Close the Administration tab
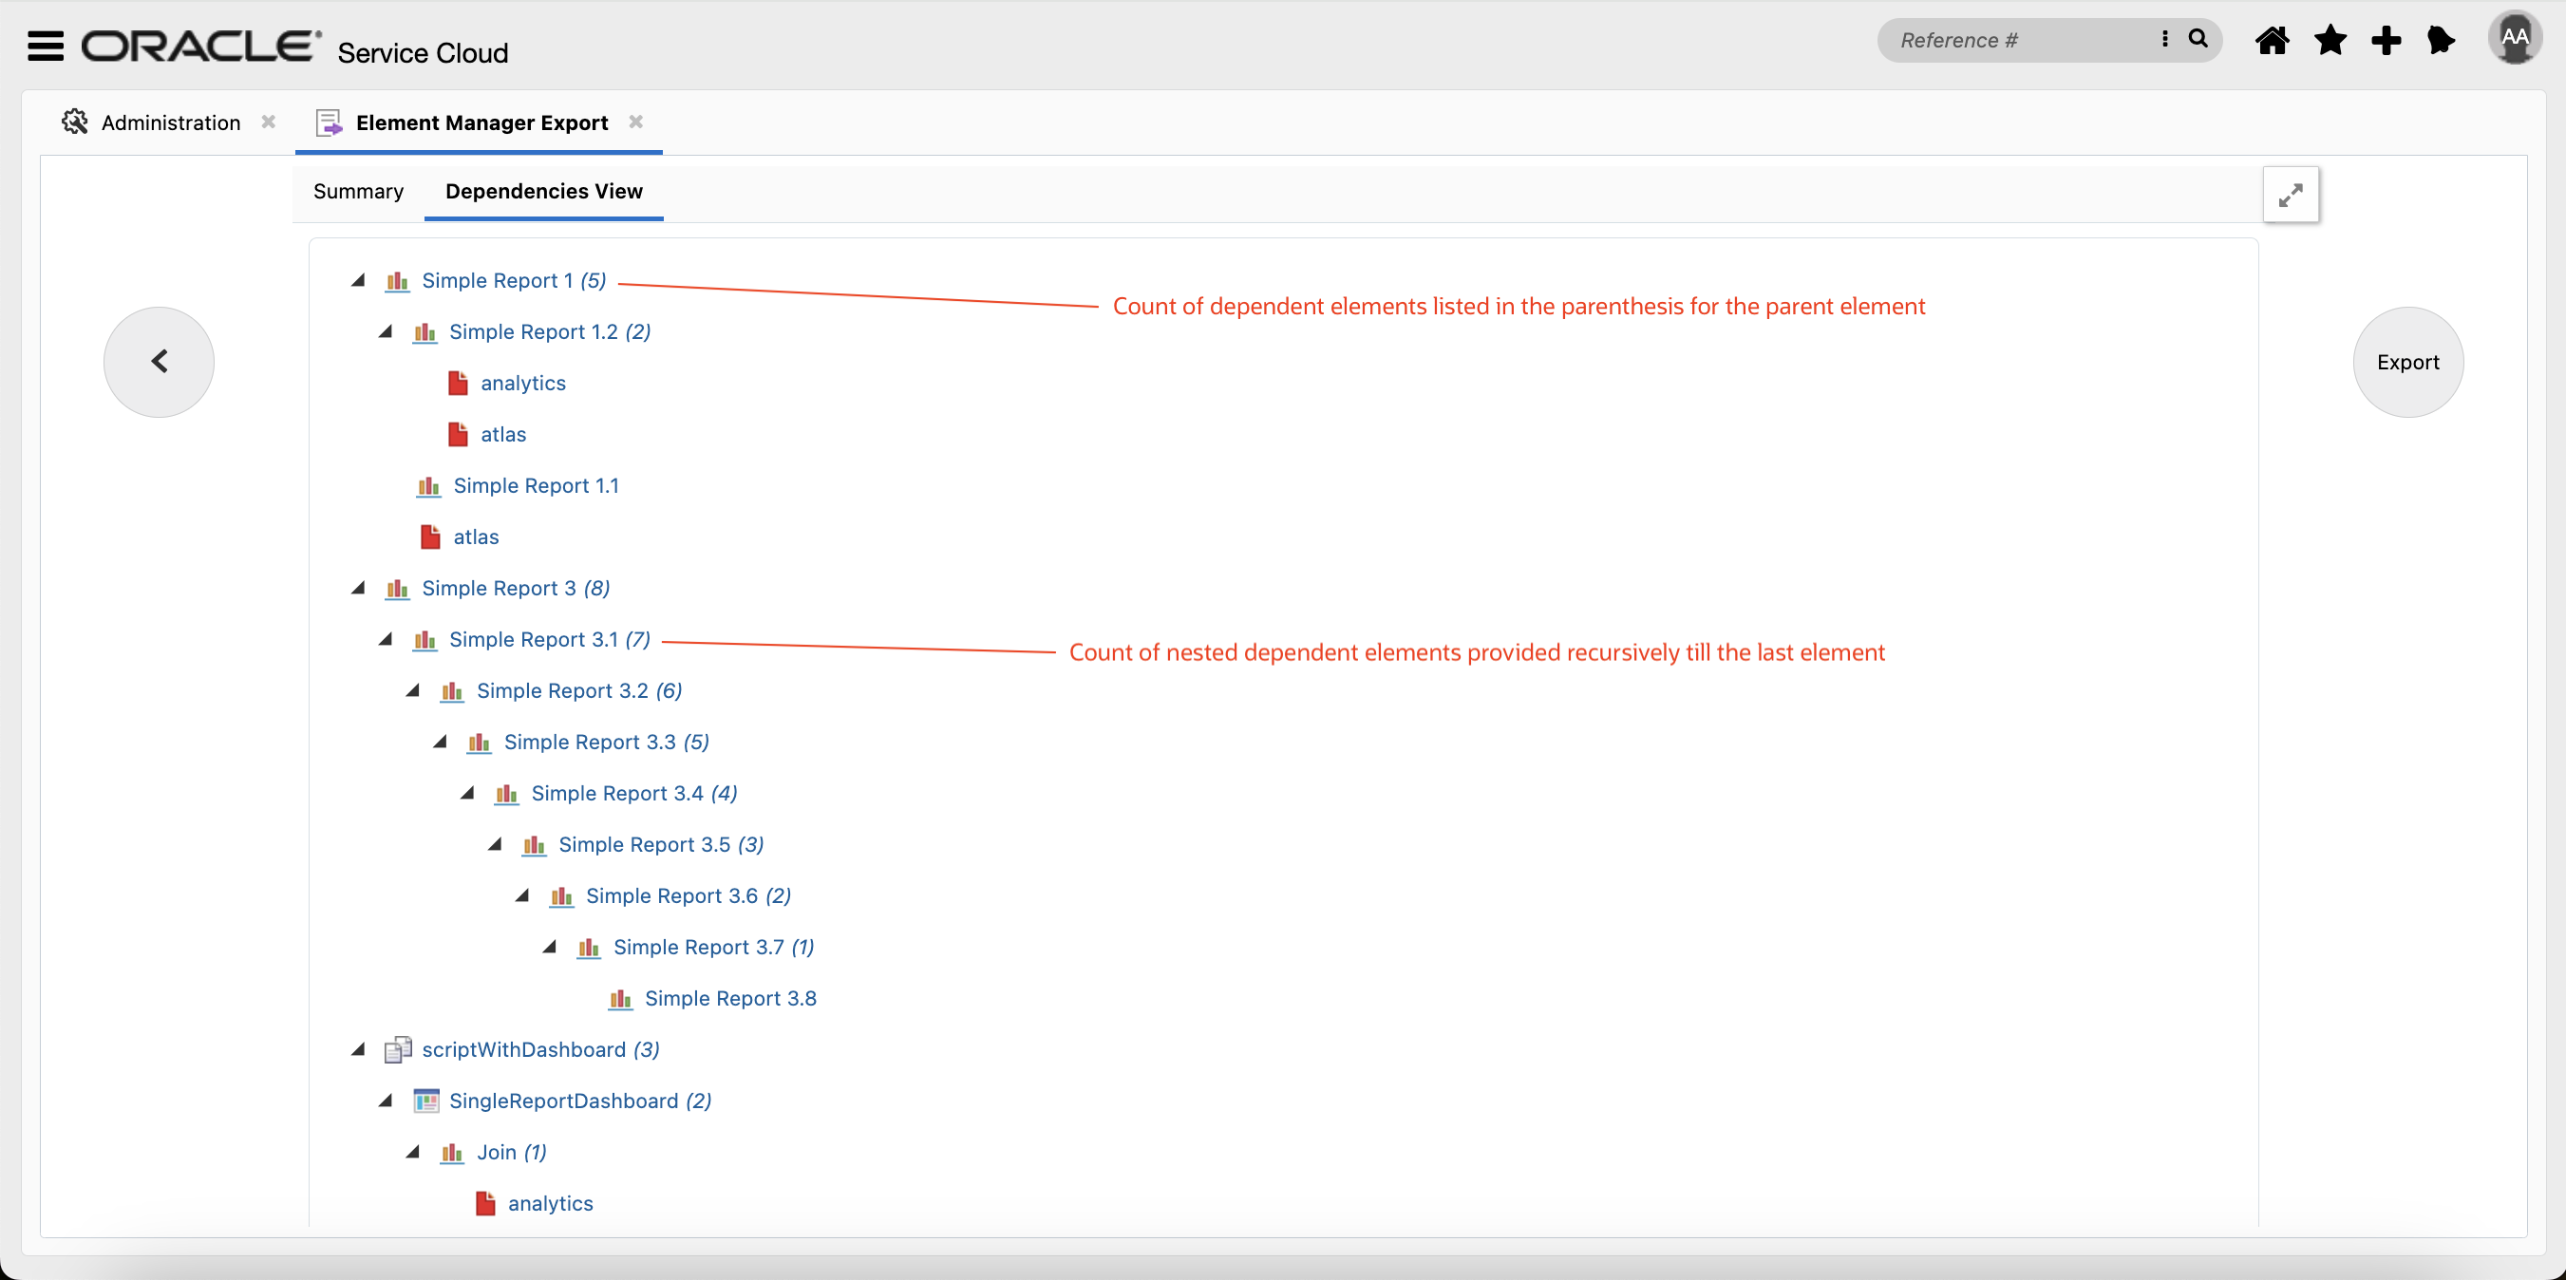 point(268,122)
